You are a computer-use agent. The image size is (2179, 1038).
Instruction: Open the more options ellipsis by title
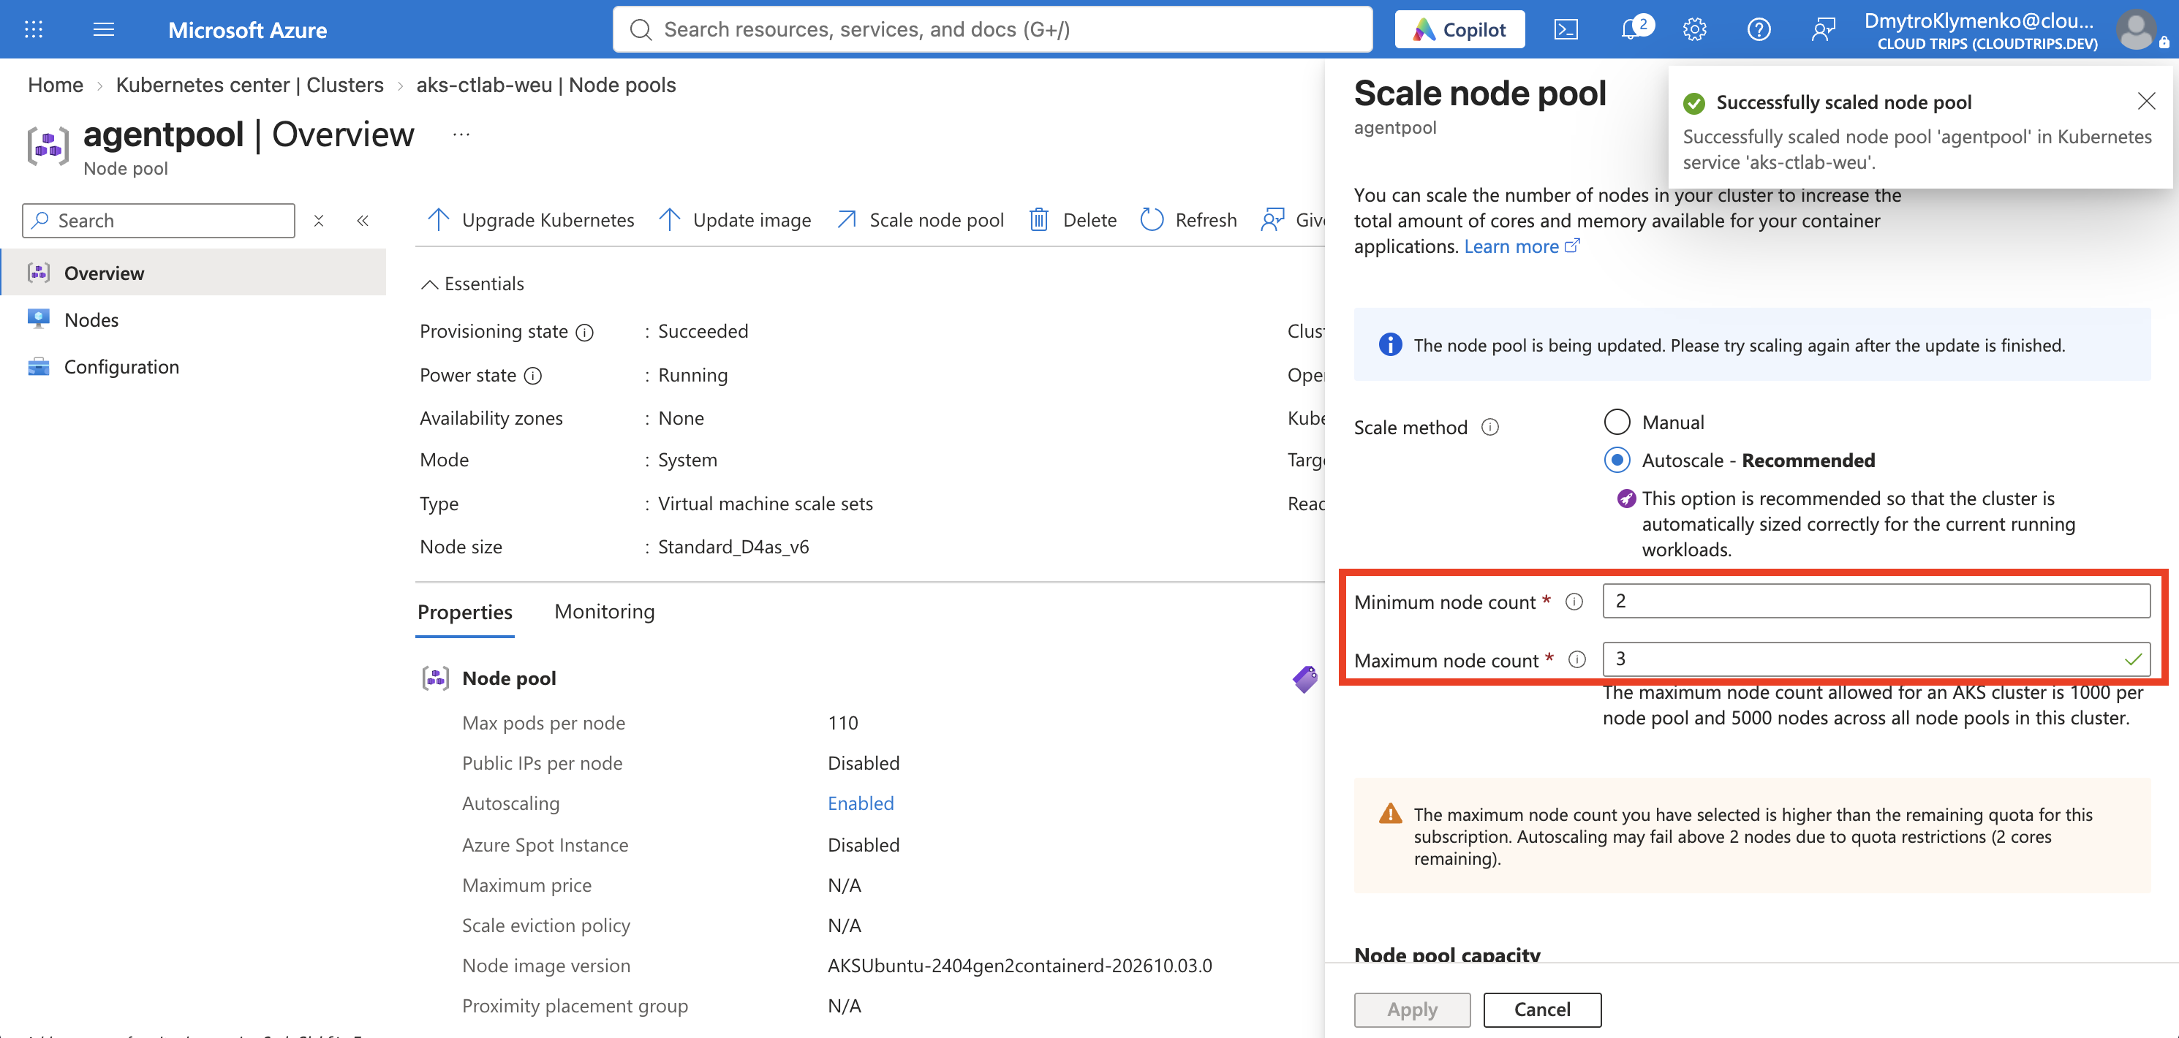pos(461,135)
